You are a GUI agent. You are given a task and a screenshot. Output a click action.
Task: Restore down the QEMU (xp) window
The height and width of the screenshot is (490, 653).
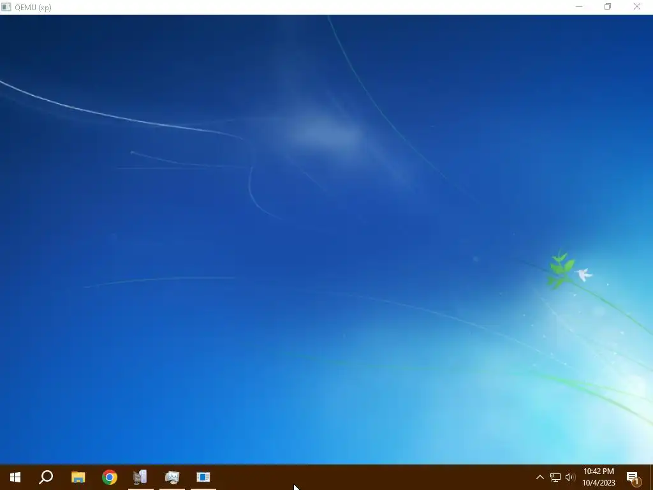[608, 6]
